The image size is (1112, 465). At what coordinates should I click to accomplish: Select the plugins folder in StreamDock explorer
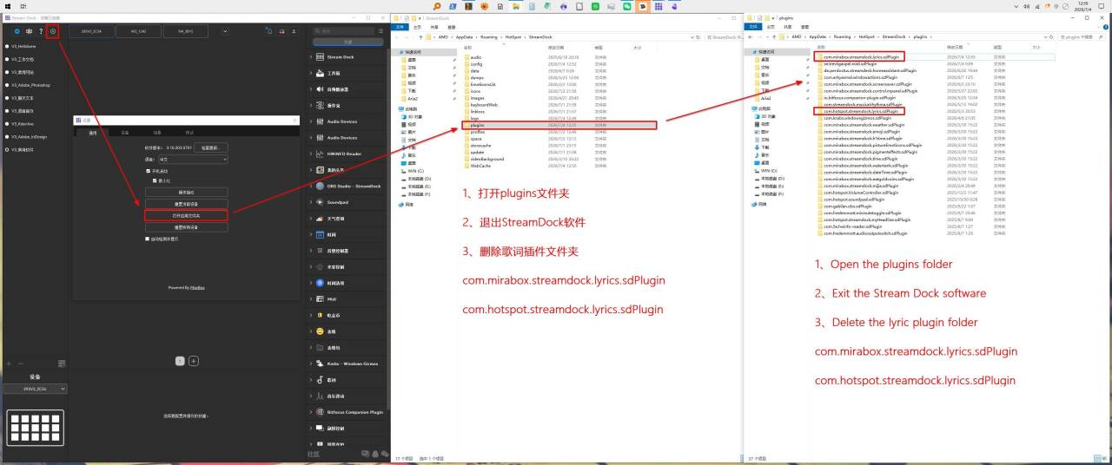pos(477,125)
